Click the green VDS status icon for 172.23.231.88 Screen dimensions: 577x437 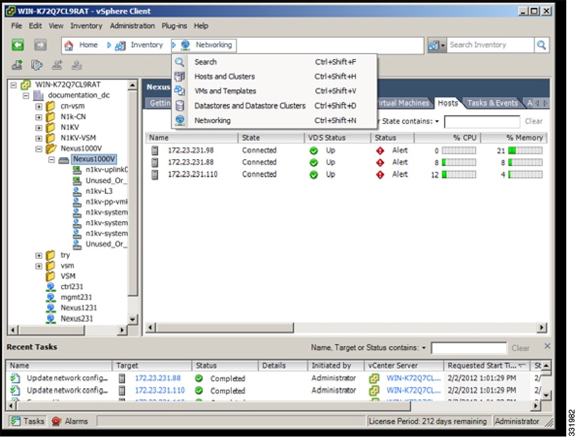coord(313,163)
